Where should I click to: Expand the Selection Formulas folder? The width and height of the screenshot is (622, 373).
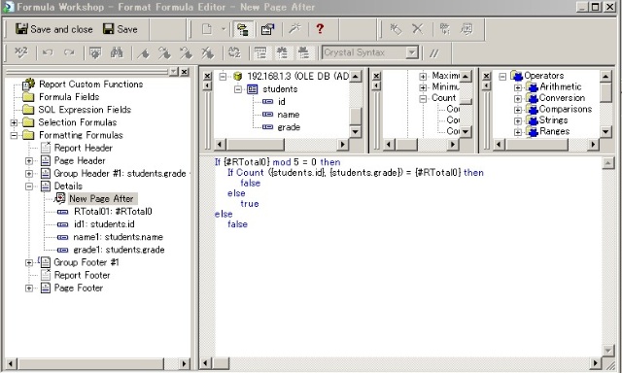(x=14, y=122)
